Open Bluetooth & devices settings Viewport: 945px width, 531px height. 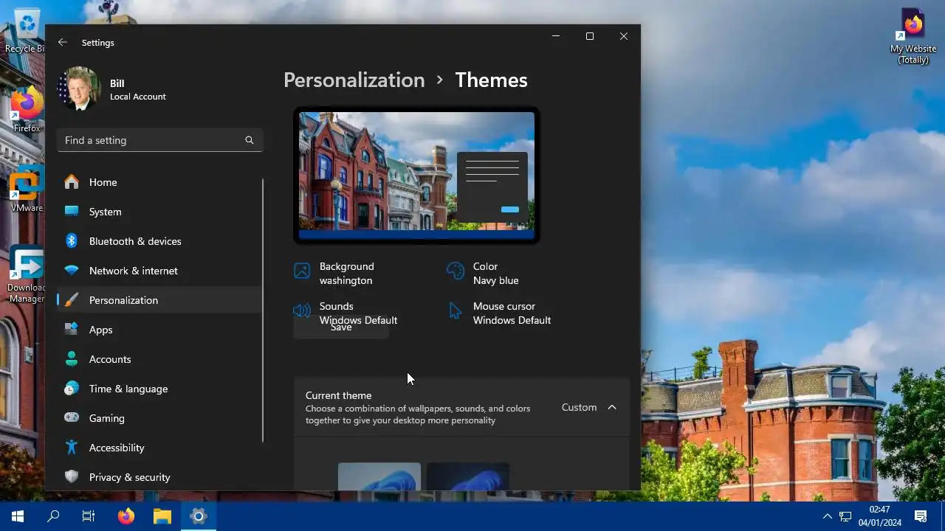(159, 241)
